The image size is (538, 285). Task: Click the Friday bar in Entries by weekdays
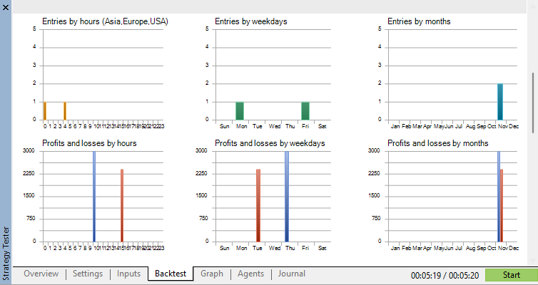[x=305, y=111]
